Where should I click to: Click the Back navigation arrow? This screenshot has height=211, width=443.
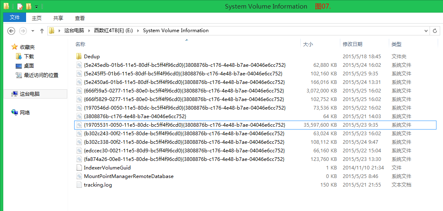(11, 31)
